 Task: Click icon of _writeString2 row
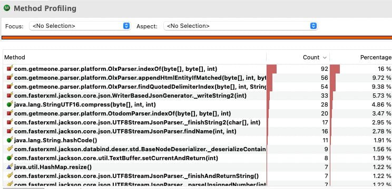9,96
